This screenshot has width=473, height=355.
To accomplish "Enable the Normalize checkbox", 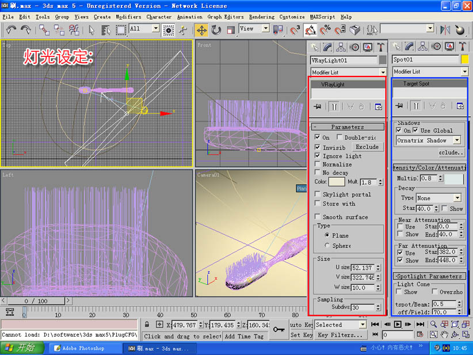I will [x=318, y=165].
